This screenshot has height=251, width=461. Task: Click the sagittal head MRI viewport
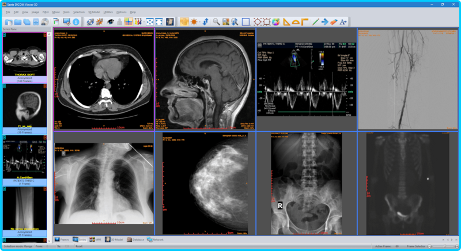206,79
